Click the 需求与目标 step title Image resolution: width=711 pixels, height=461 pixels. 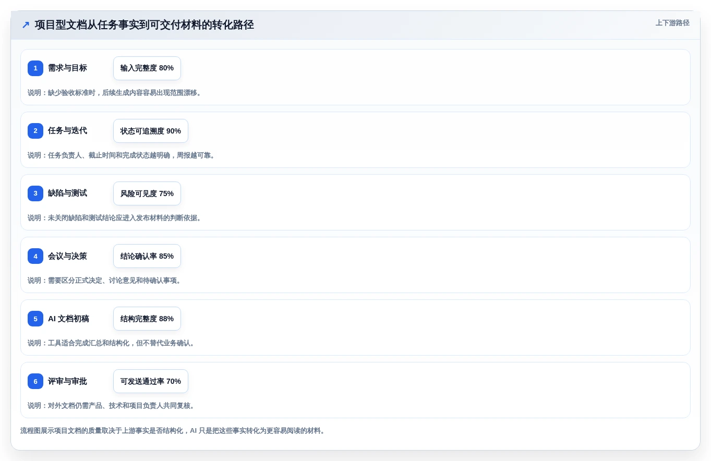[x=67, y=68]
